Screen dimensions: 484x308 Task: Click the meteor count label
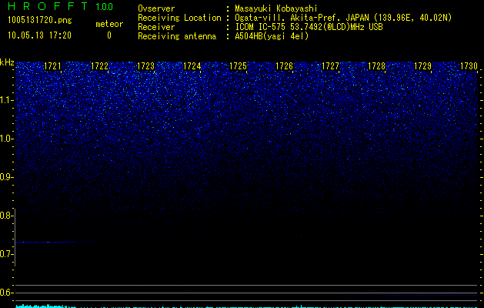[109, 24]
